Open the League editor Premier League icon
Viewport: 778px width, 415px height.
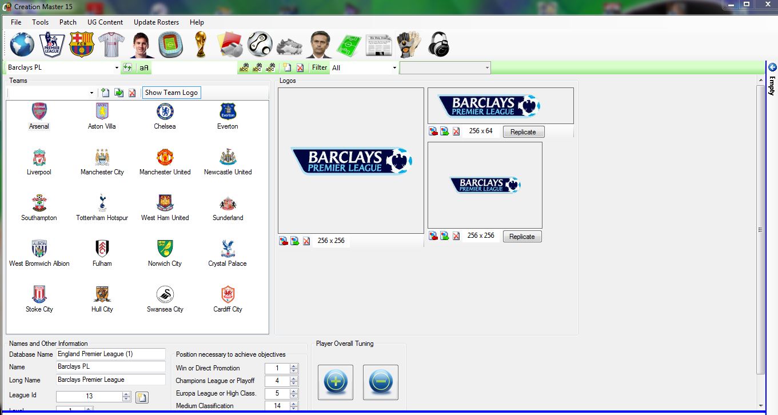pyautogui.click(x=52, y=45)
